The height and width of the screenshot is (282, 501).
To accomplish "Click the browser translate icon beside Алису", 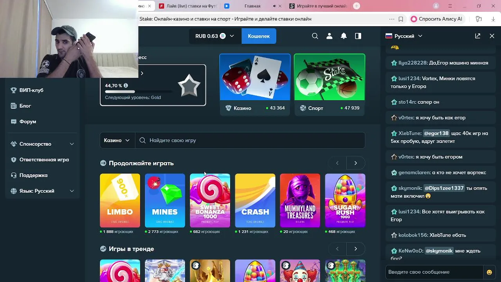I will click(x=478, y=19).
